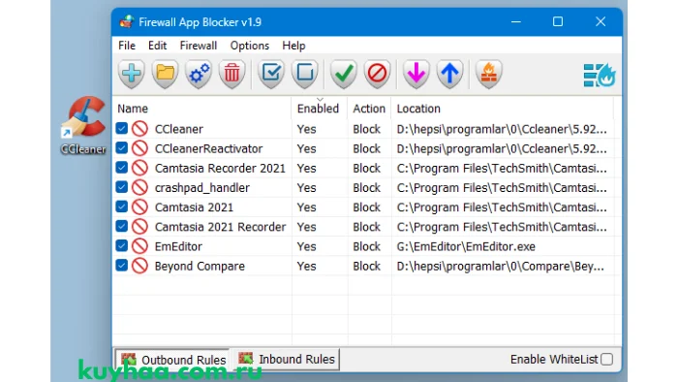Click the block icon beside Camtasia 2021 Recorder
Viewport: 678px width, 382px height.
click(x=139, y=226)
